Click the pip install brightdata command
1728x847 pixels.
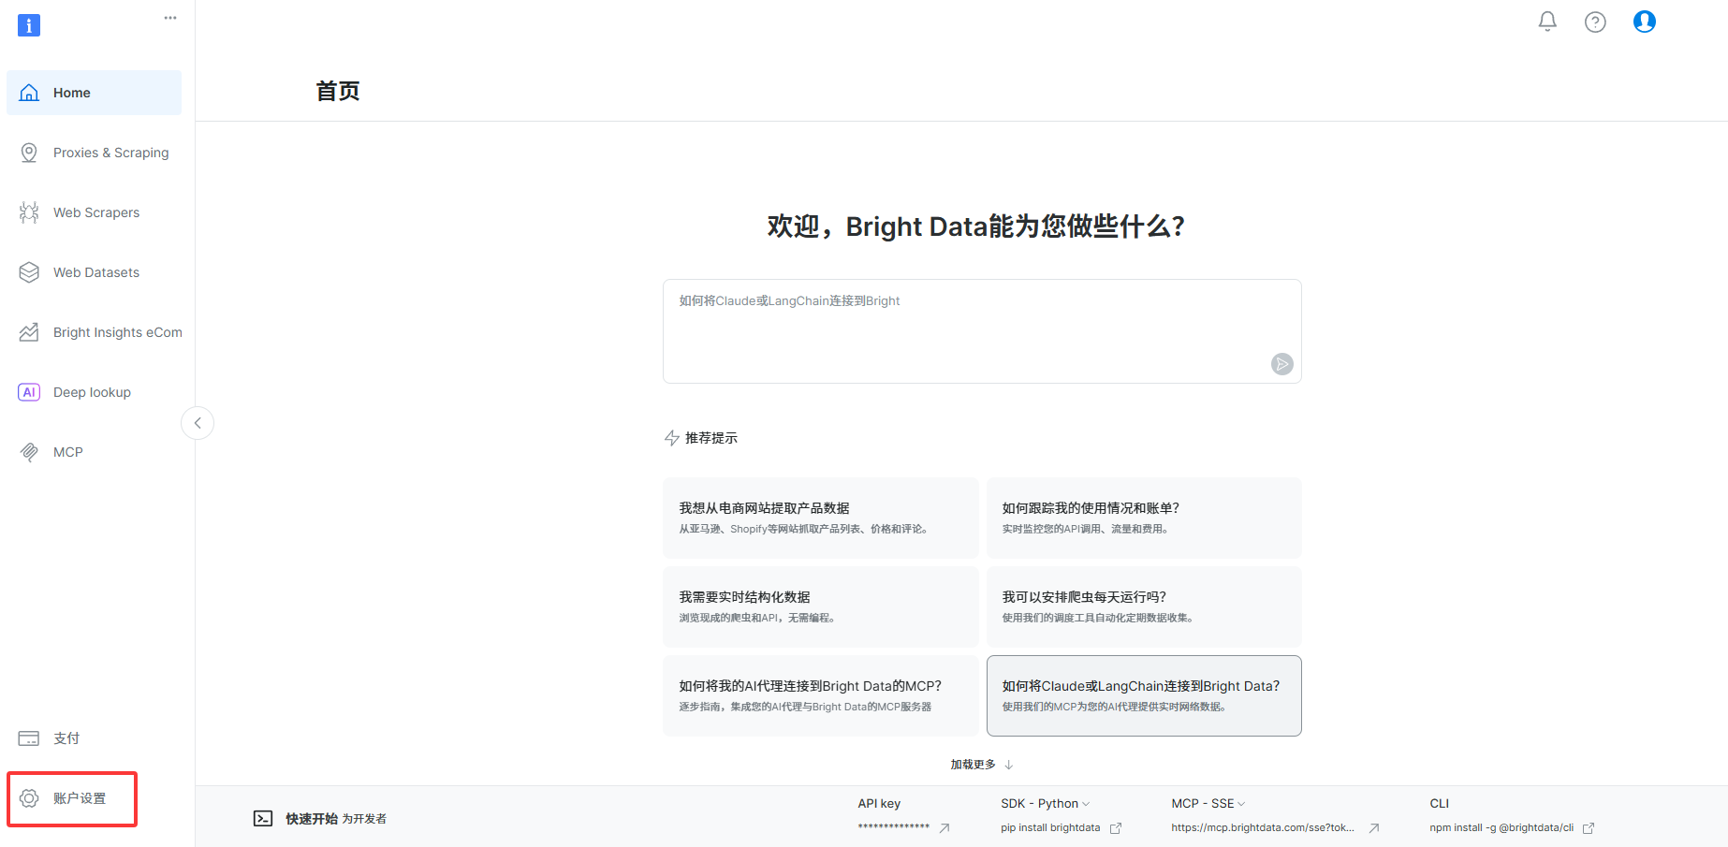point(1050,827)
